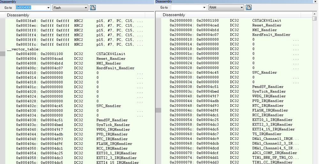Viewport: 319px width, 164px height.
Task: Open the Flash memory zone dropdown
Action: coord(70,8)
